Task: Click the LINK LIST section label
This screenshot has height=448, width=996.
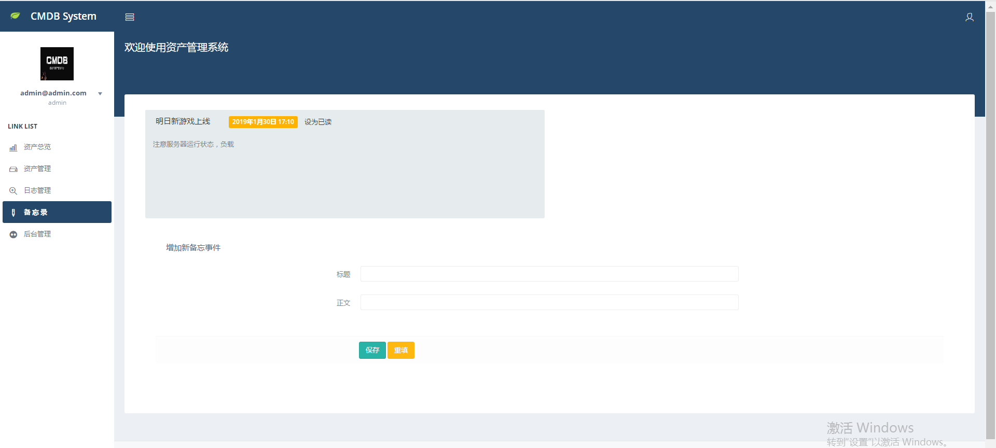Action: click(x=22, y=127)
